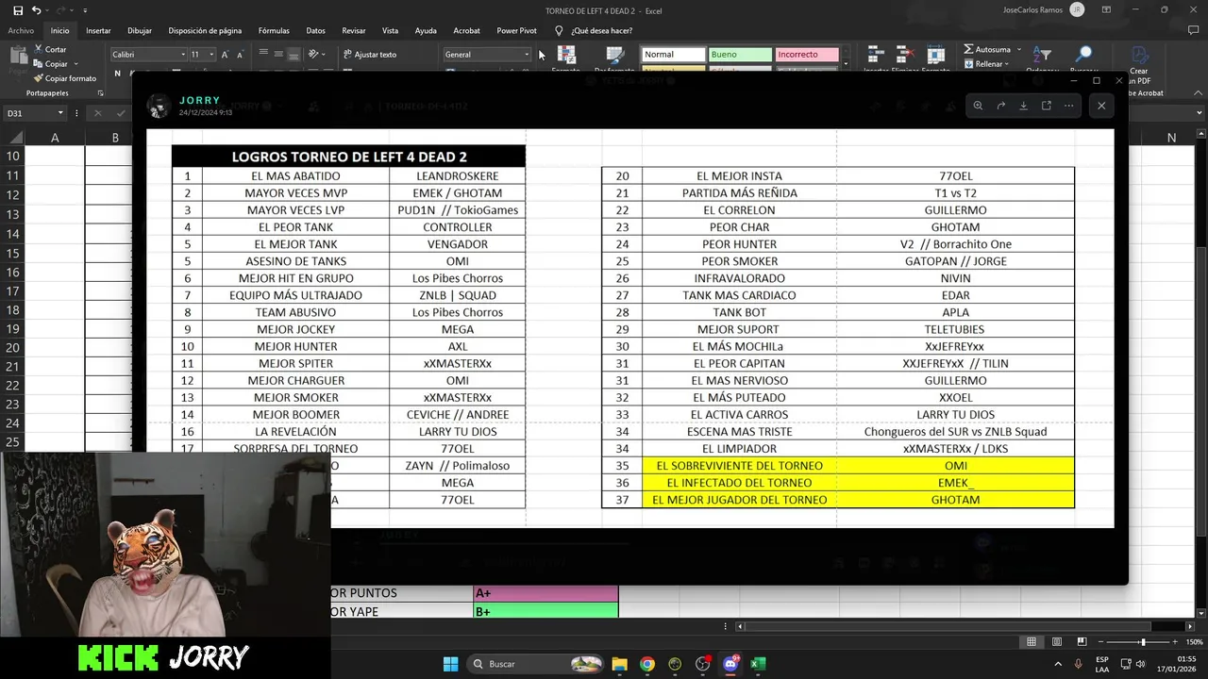Open Google Chrome from the taskbar
The height and width of the screenshot is (679, 1208).
point(646,664)
